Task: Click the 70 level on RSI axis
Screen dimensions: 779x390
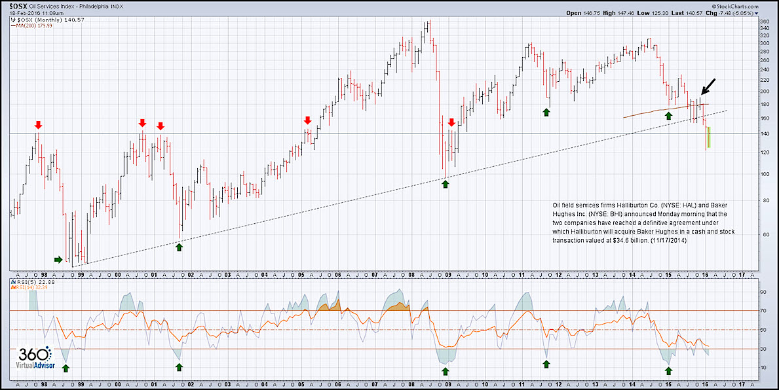Action: (763, 311)
